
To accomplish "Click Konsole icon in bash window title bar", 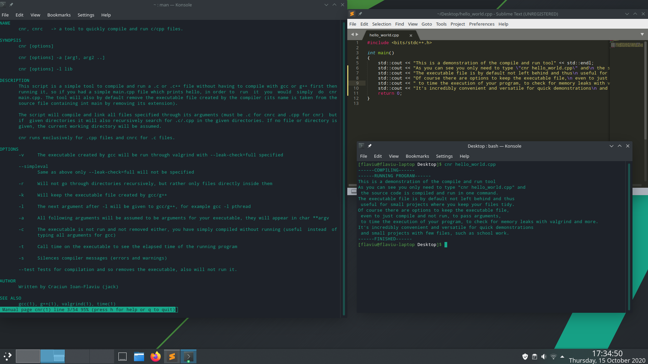I will 361,146.
